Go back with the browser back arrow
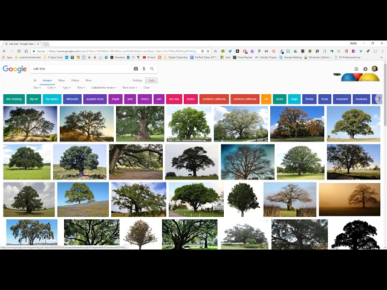Screen dimensions: 387x290 click(4, 51)
